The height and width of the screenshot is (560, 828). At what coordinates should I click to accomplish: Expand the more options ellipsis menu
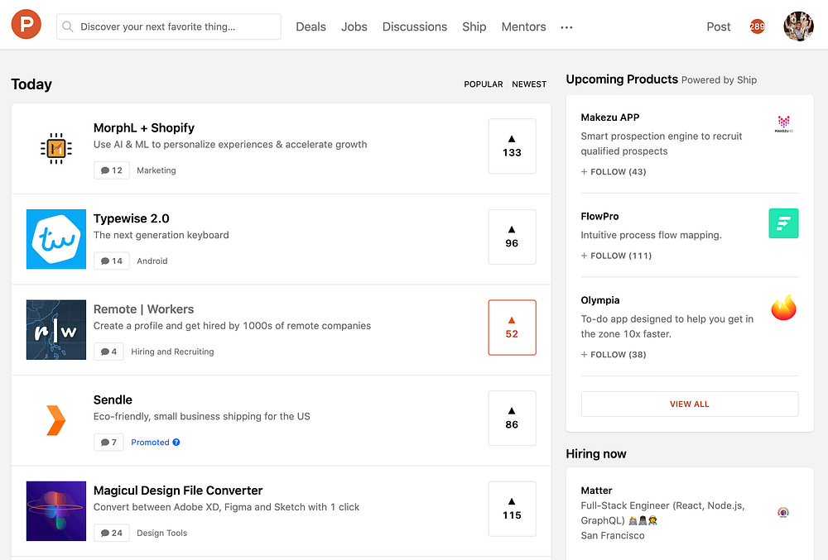point(566,27)
